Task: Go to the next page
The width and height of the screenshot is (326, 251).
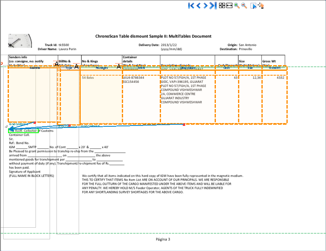Action: pyautogui.click(x=205, y=6)
